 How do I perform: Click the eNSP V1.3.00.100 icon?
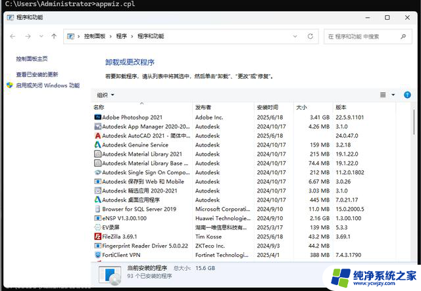coord(98,218)
